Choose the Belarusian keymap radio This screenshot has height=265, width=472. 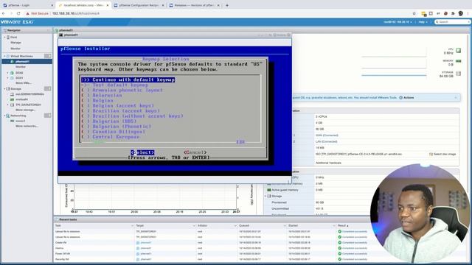(86, 96)
